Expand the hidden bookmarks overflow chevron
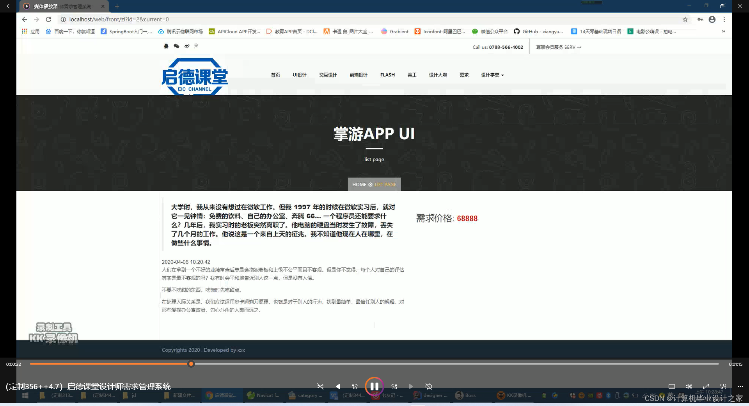Image resolution: width=749 pixels, height=406 pixels. [x=724, y=31]
